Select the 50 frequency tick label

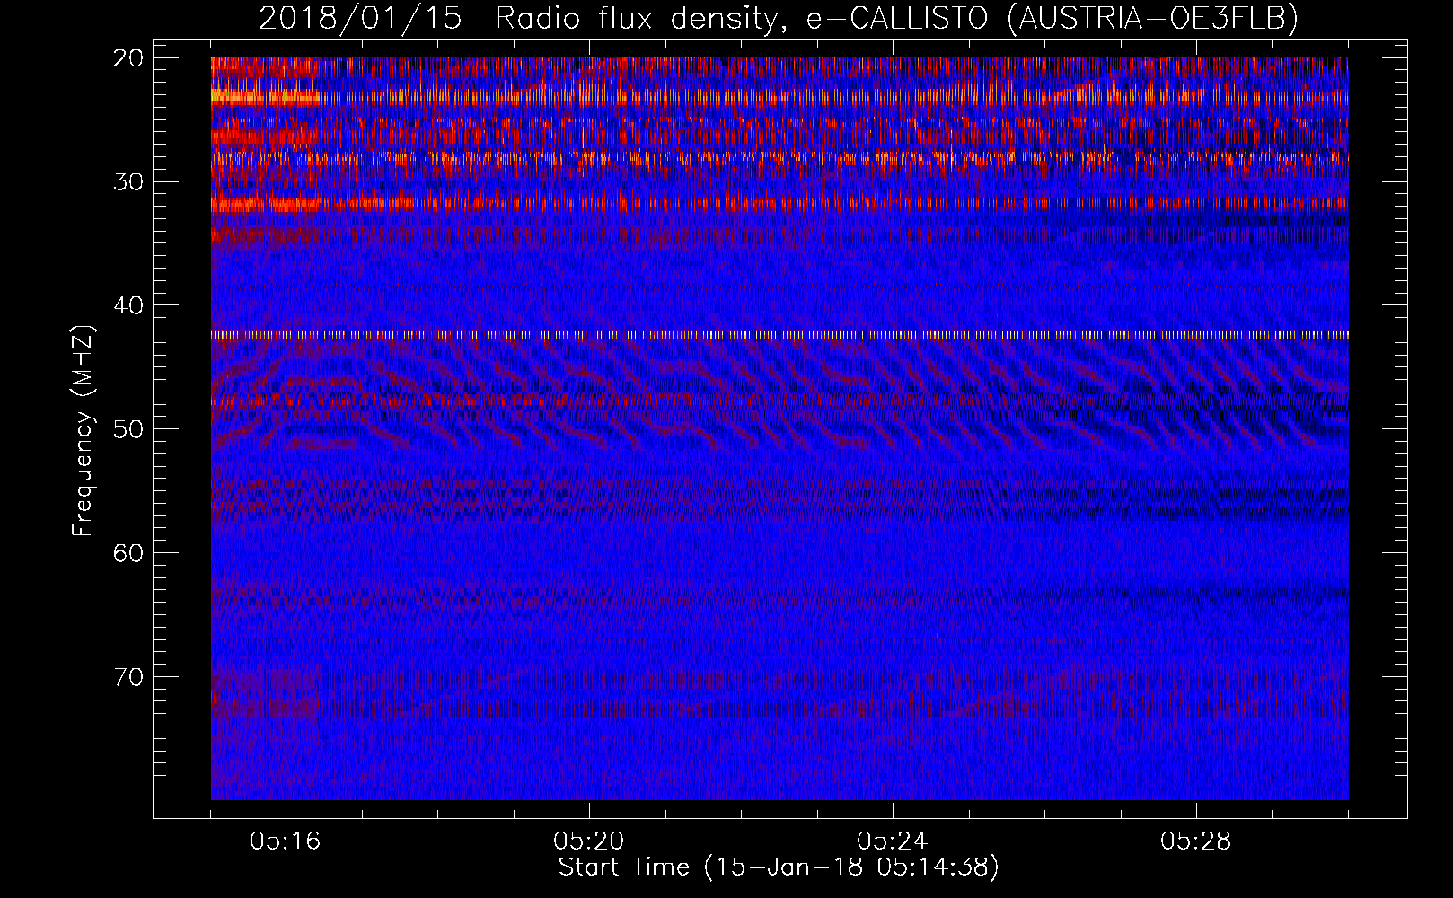pyautogui.click(x=128, y=429)
